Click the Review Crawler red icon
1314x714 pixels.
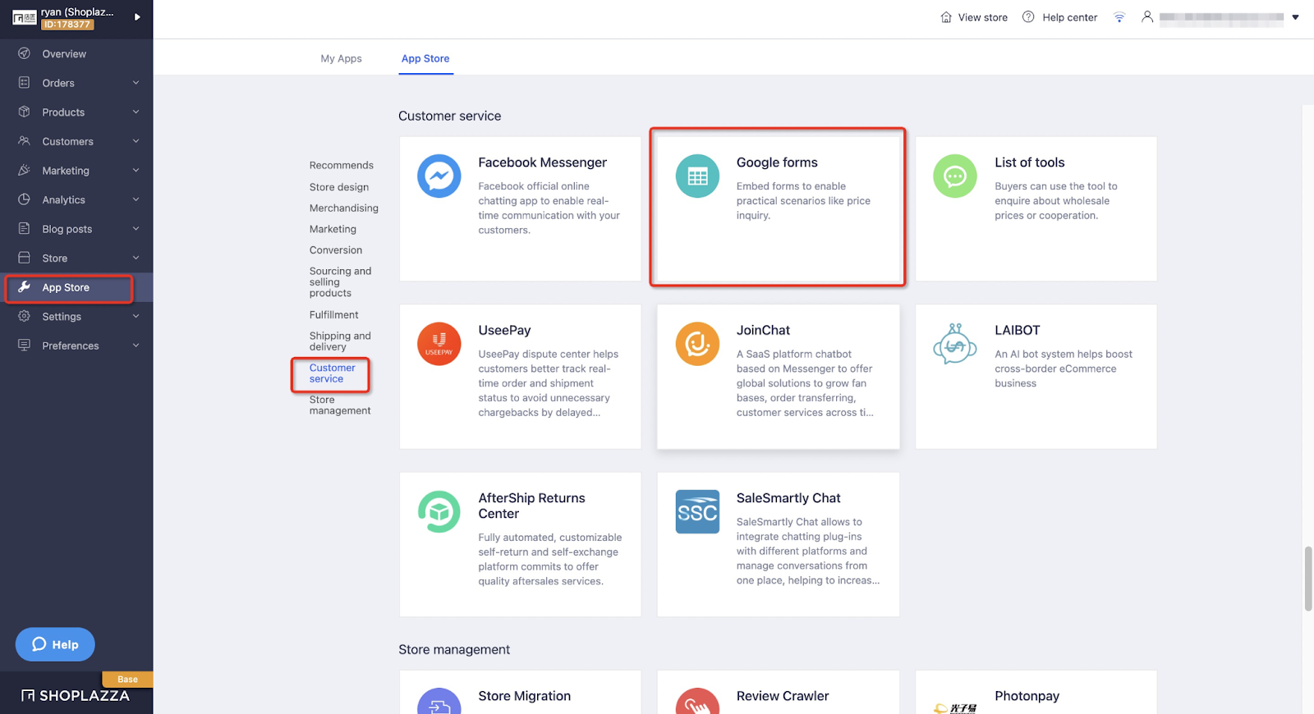[x=697, y=701]
